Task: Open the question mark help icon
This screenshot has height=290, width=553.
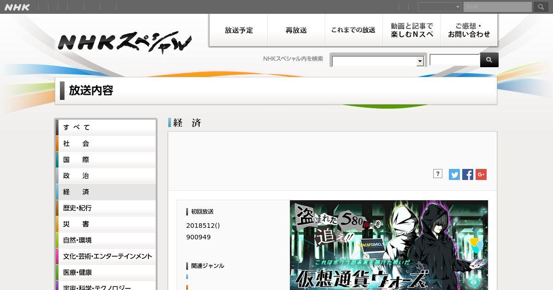Action: [438, 174]
